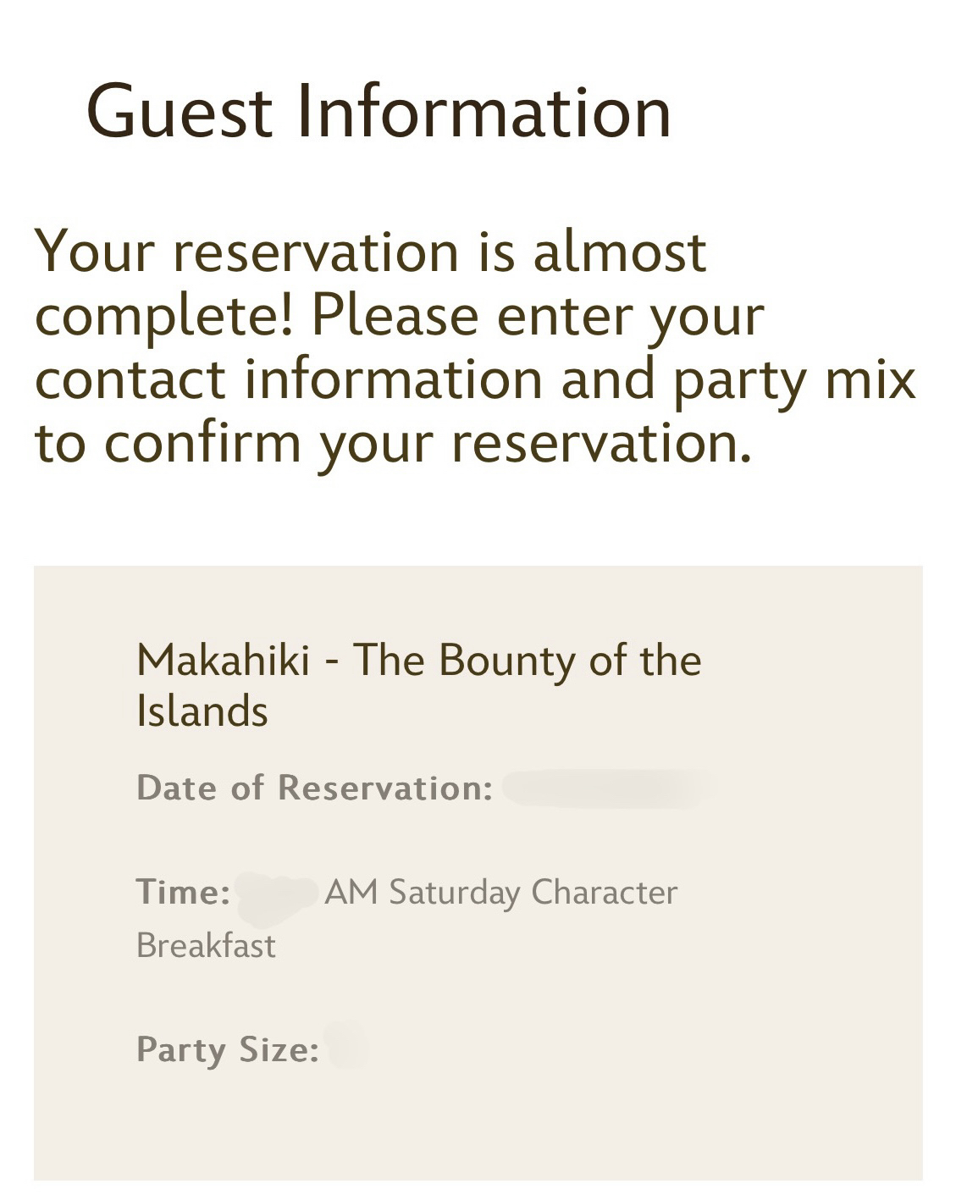Click the words 'party mix' in the instructions
Viewport: 956px width, 1195px height.
[x=794, y=379]
